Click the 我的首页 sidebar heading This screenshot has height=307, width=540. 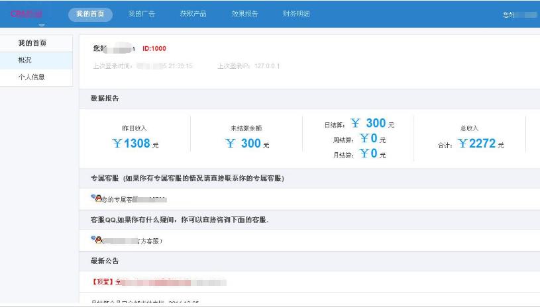click(x=32, y=43)
